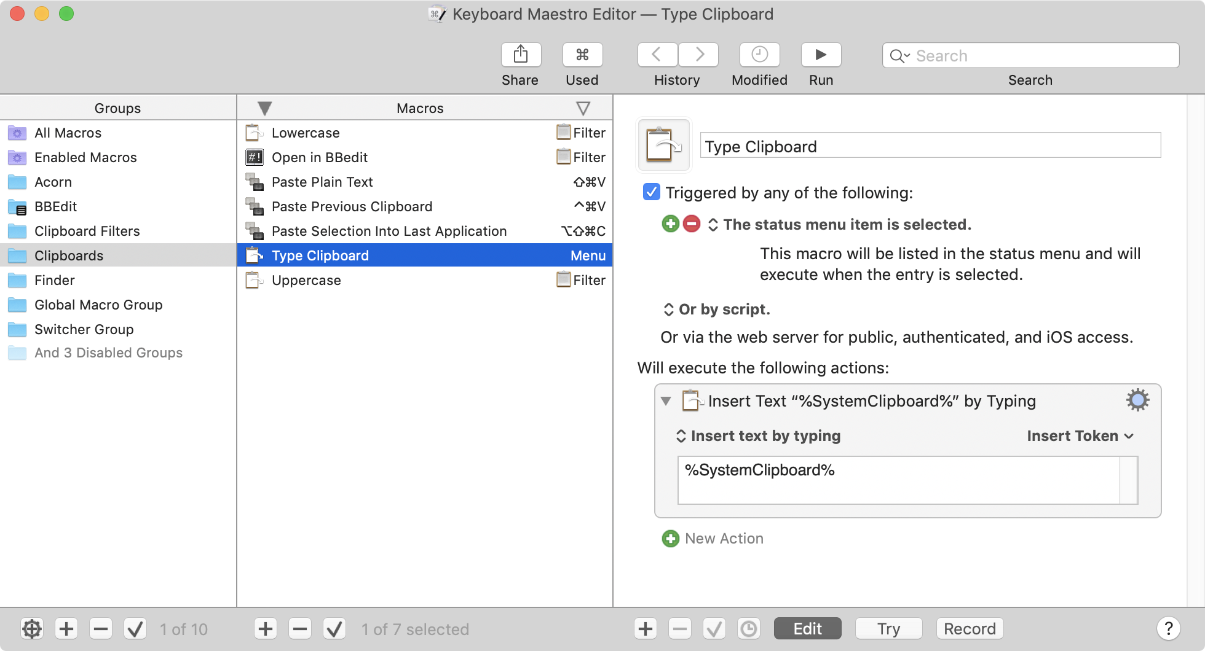Image resolution: width=1205 pixels, height=651 pixels.
Task: Open the trigger type selector arrows
Action: point(713,224)
